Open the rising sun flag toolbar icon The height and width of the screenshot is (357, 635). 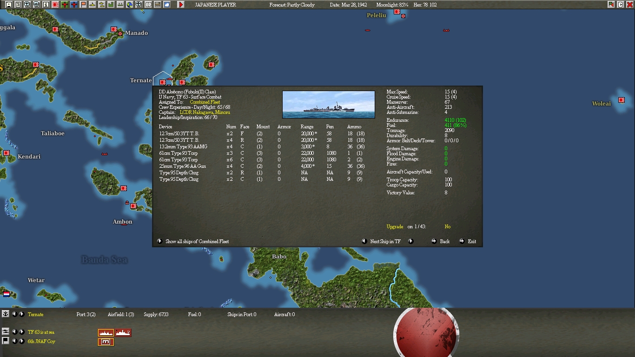[x=55, y=5]
